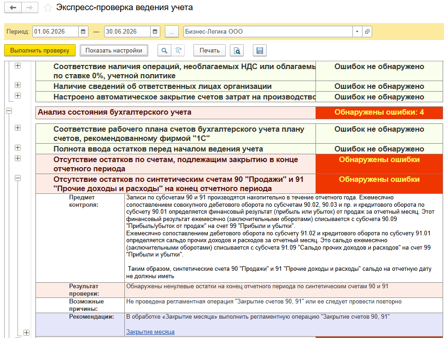Image resolution: width=444 pixels, height=338 pixels.
Task: Open the find magnifier toolbar icon
Action: [164, 50]
